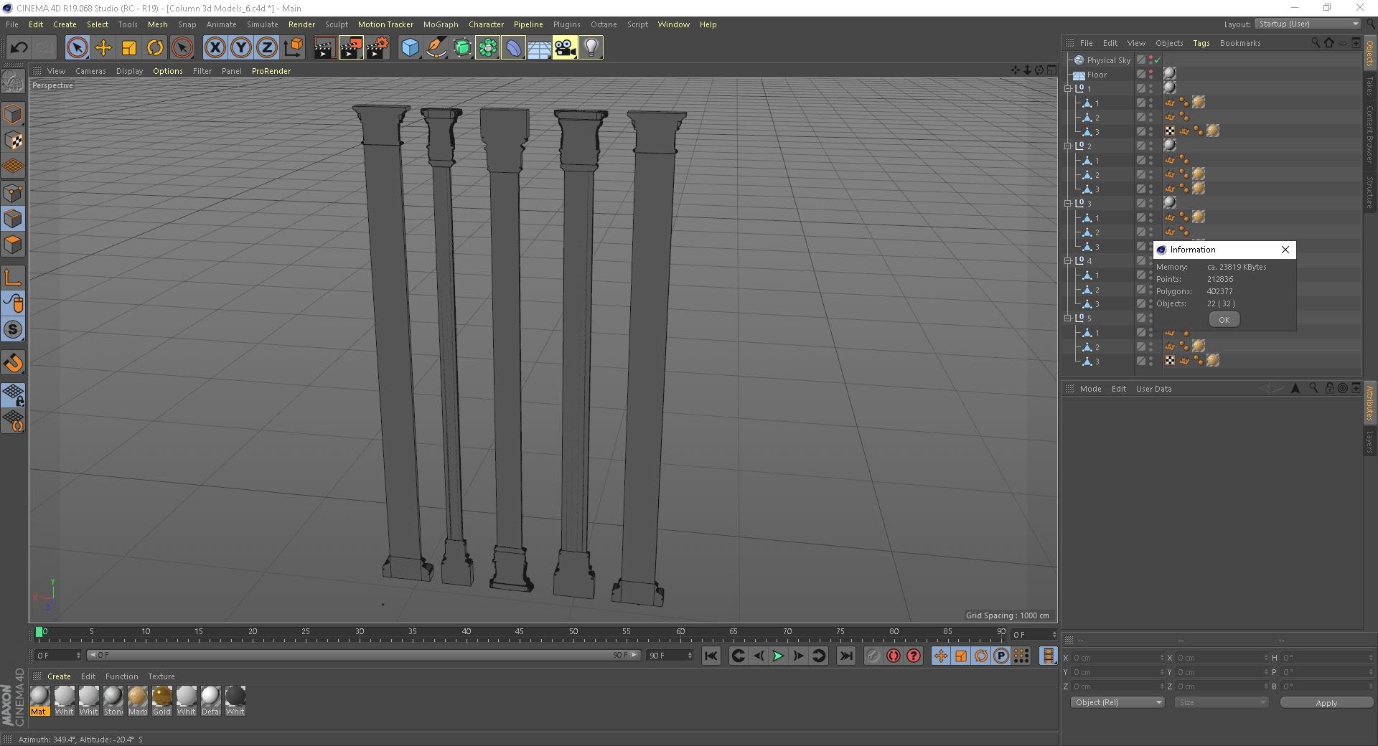Switch to the Layers side tab
1378x746 pixels.
tap(1370, 441)
